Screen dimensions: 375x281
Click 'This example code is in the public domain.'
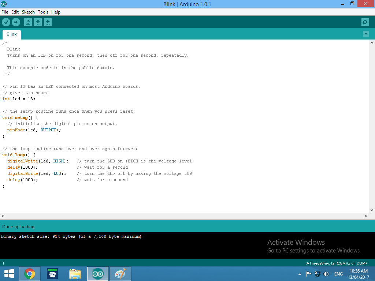61,68
